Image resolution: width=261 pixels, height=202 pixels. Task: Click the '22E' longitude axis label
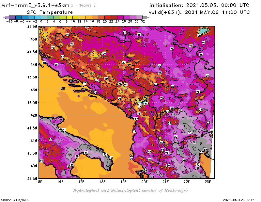tap(187, 182)
